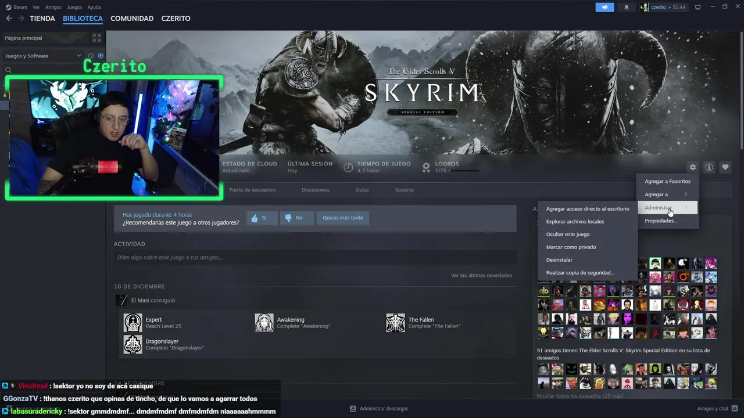
Task: Switch to Big Picture mode icon
Action: click(x=698, y=7)
